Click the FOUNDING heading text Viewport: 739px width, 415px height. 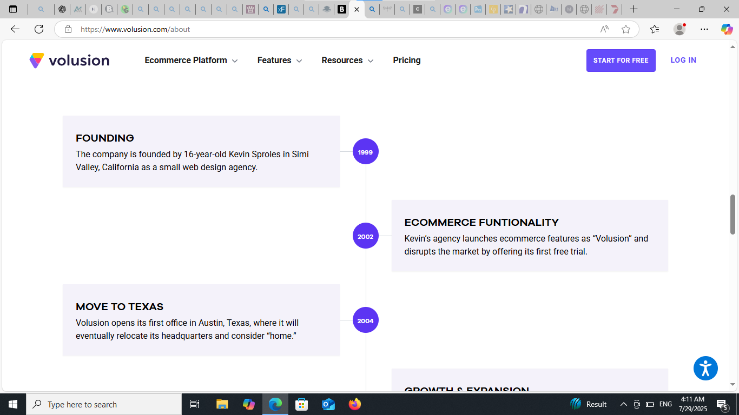click(105, 138)
